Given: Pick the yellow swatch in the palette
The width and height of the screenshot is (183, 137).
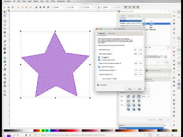Looking at the screenshot, I should (40, 131).
